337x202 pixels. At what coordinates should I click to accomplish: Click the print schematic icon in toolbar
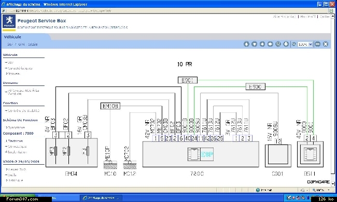(x=278, y=44)
